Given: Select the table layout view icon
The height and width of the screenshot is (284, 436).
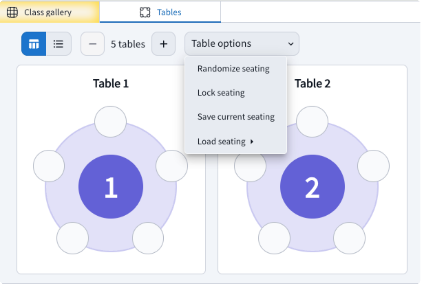Looking at the screenshot, I should coord(34,44).
